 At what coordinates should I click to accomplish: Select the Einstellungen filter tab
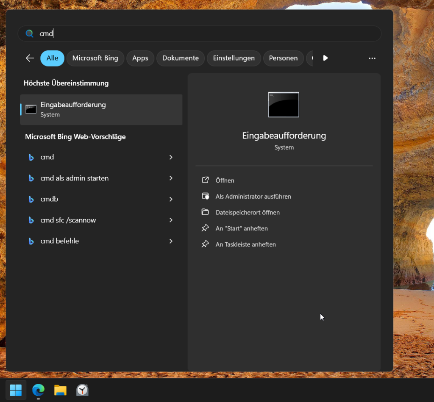pos(234,58)
